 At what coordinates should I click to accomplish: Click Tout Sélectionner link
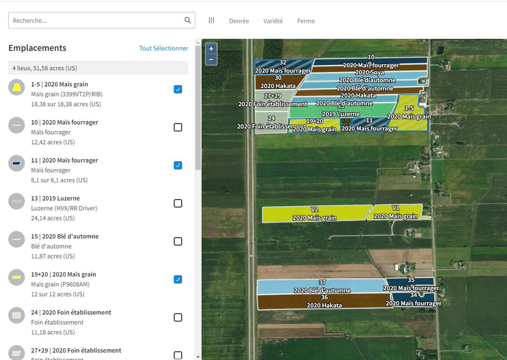coord(164,48)
